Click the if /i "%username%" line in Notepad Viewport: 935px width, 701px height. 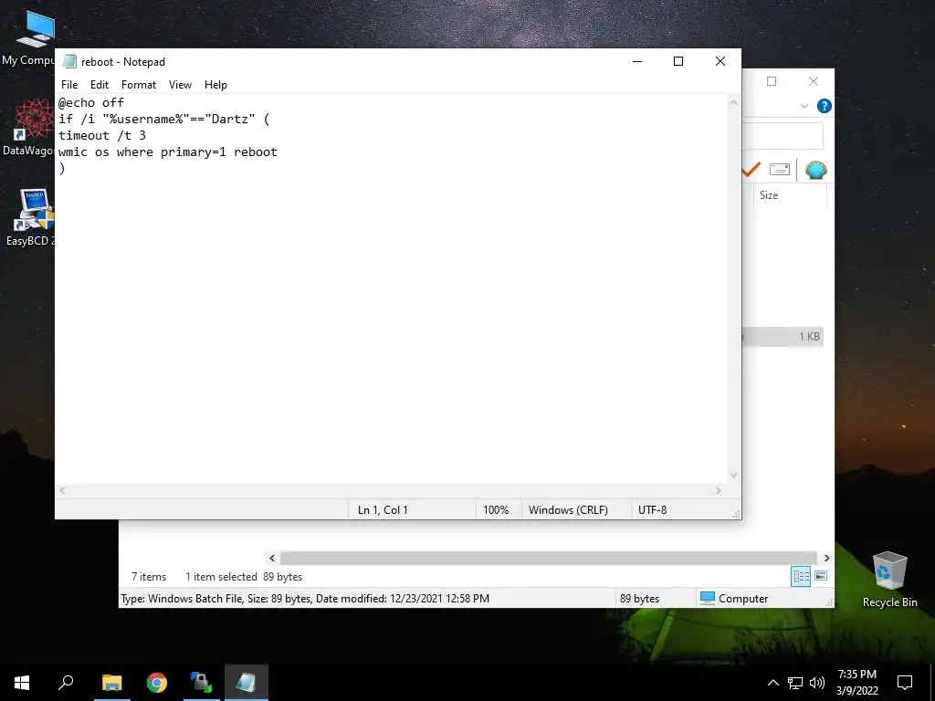coord(164,119)
